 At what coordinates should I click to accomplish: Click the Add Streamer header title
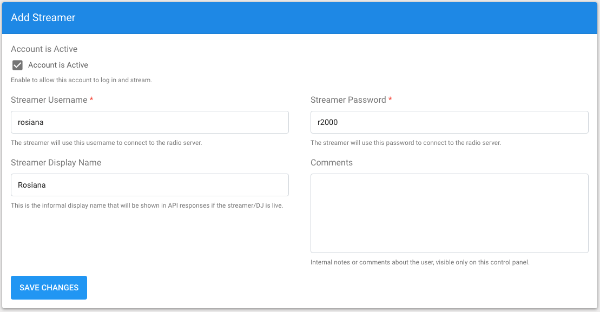(x=43, y=18)
